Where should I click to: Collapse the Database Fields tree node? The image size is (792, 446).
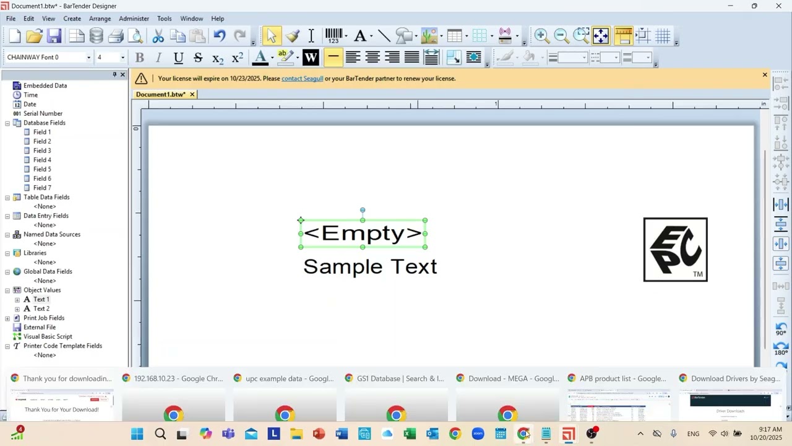(x=7, y=123)
